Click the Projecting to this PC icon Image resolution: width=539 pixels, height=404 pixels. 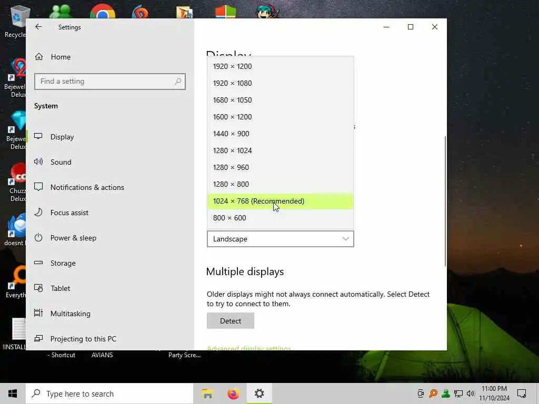38,338
